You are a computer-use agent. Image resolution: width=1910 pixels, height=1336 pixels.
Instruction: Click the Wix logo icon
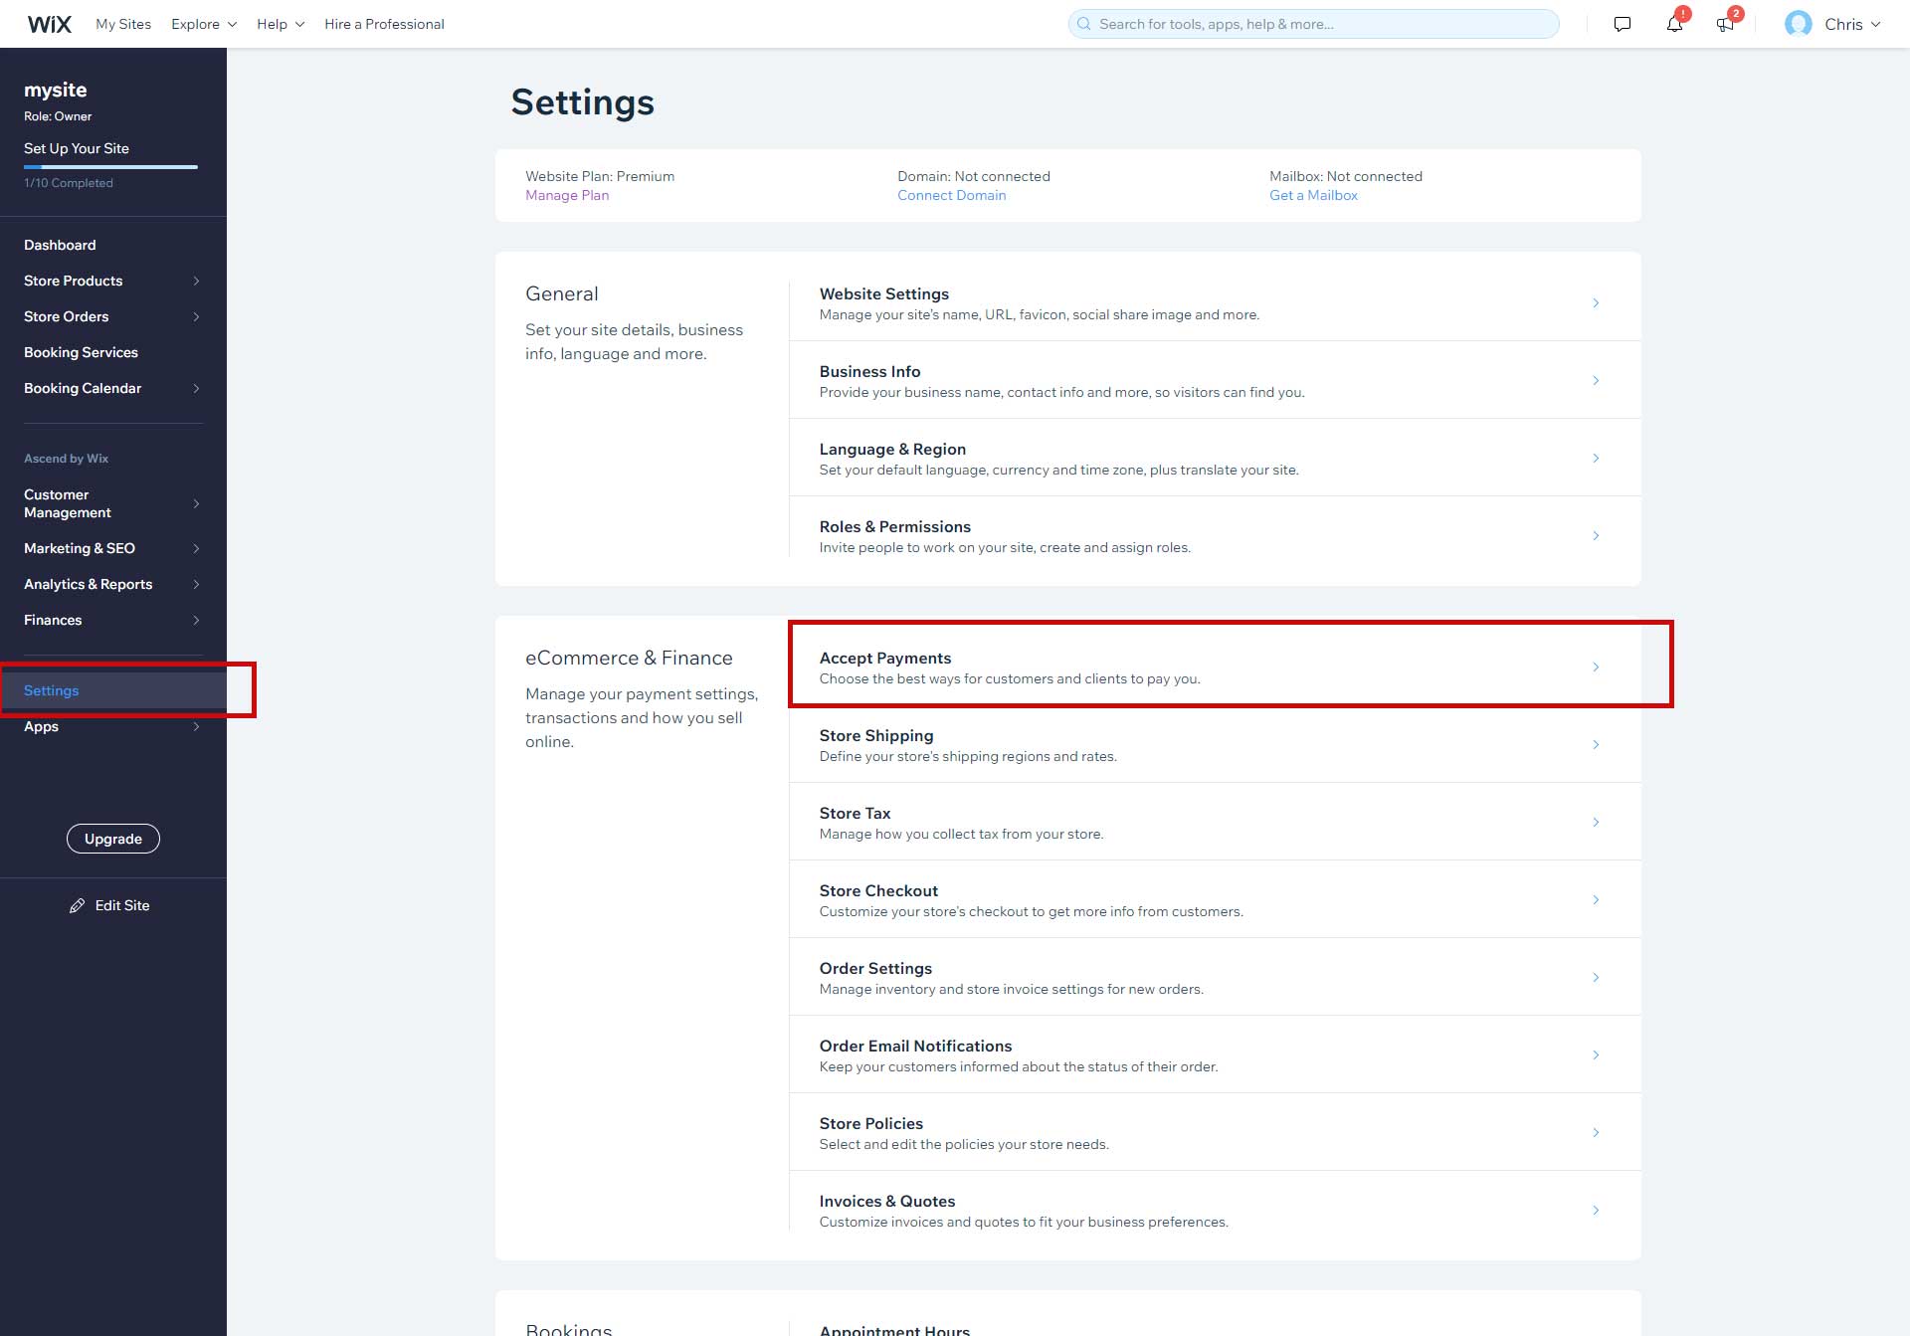[x=49, y=24]
